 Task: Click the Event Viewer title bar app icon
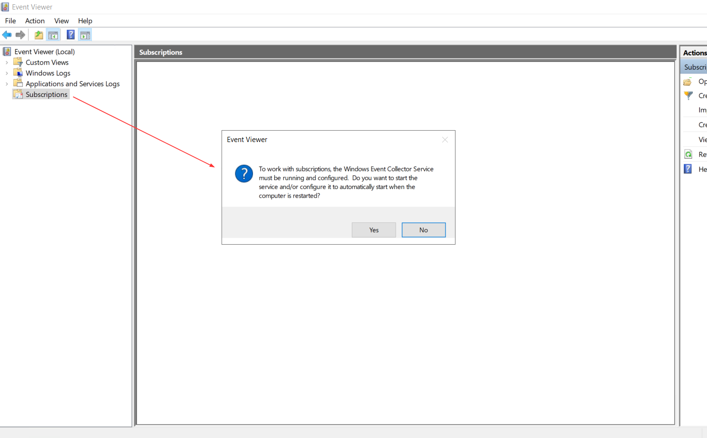5,7
